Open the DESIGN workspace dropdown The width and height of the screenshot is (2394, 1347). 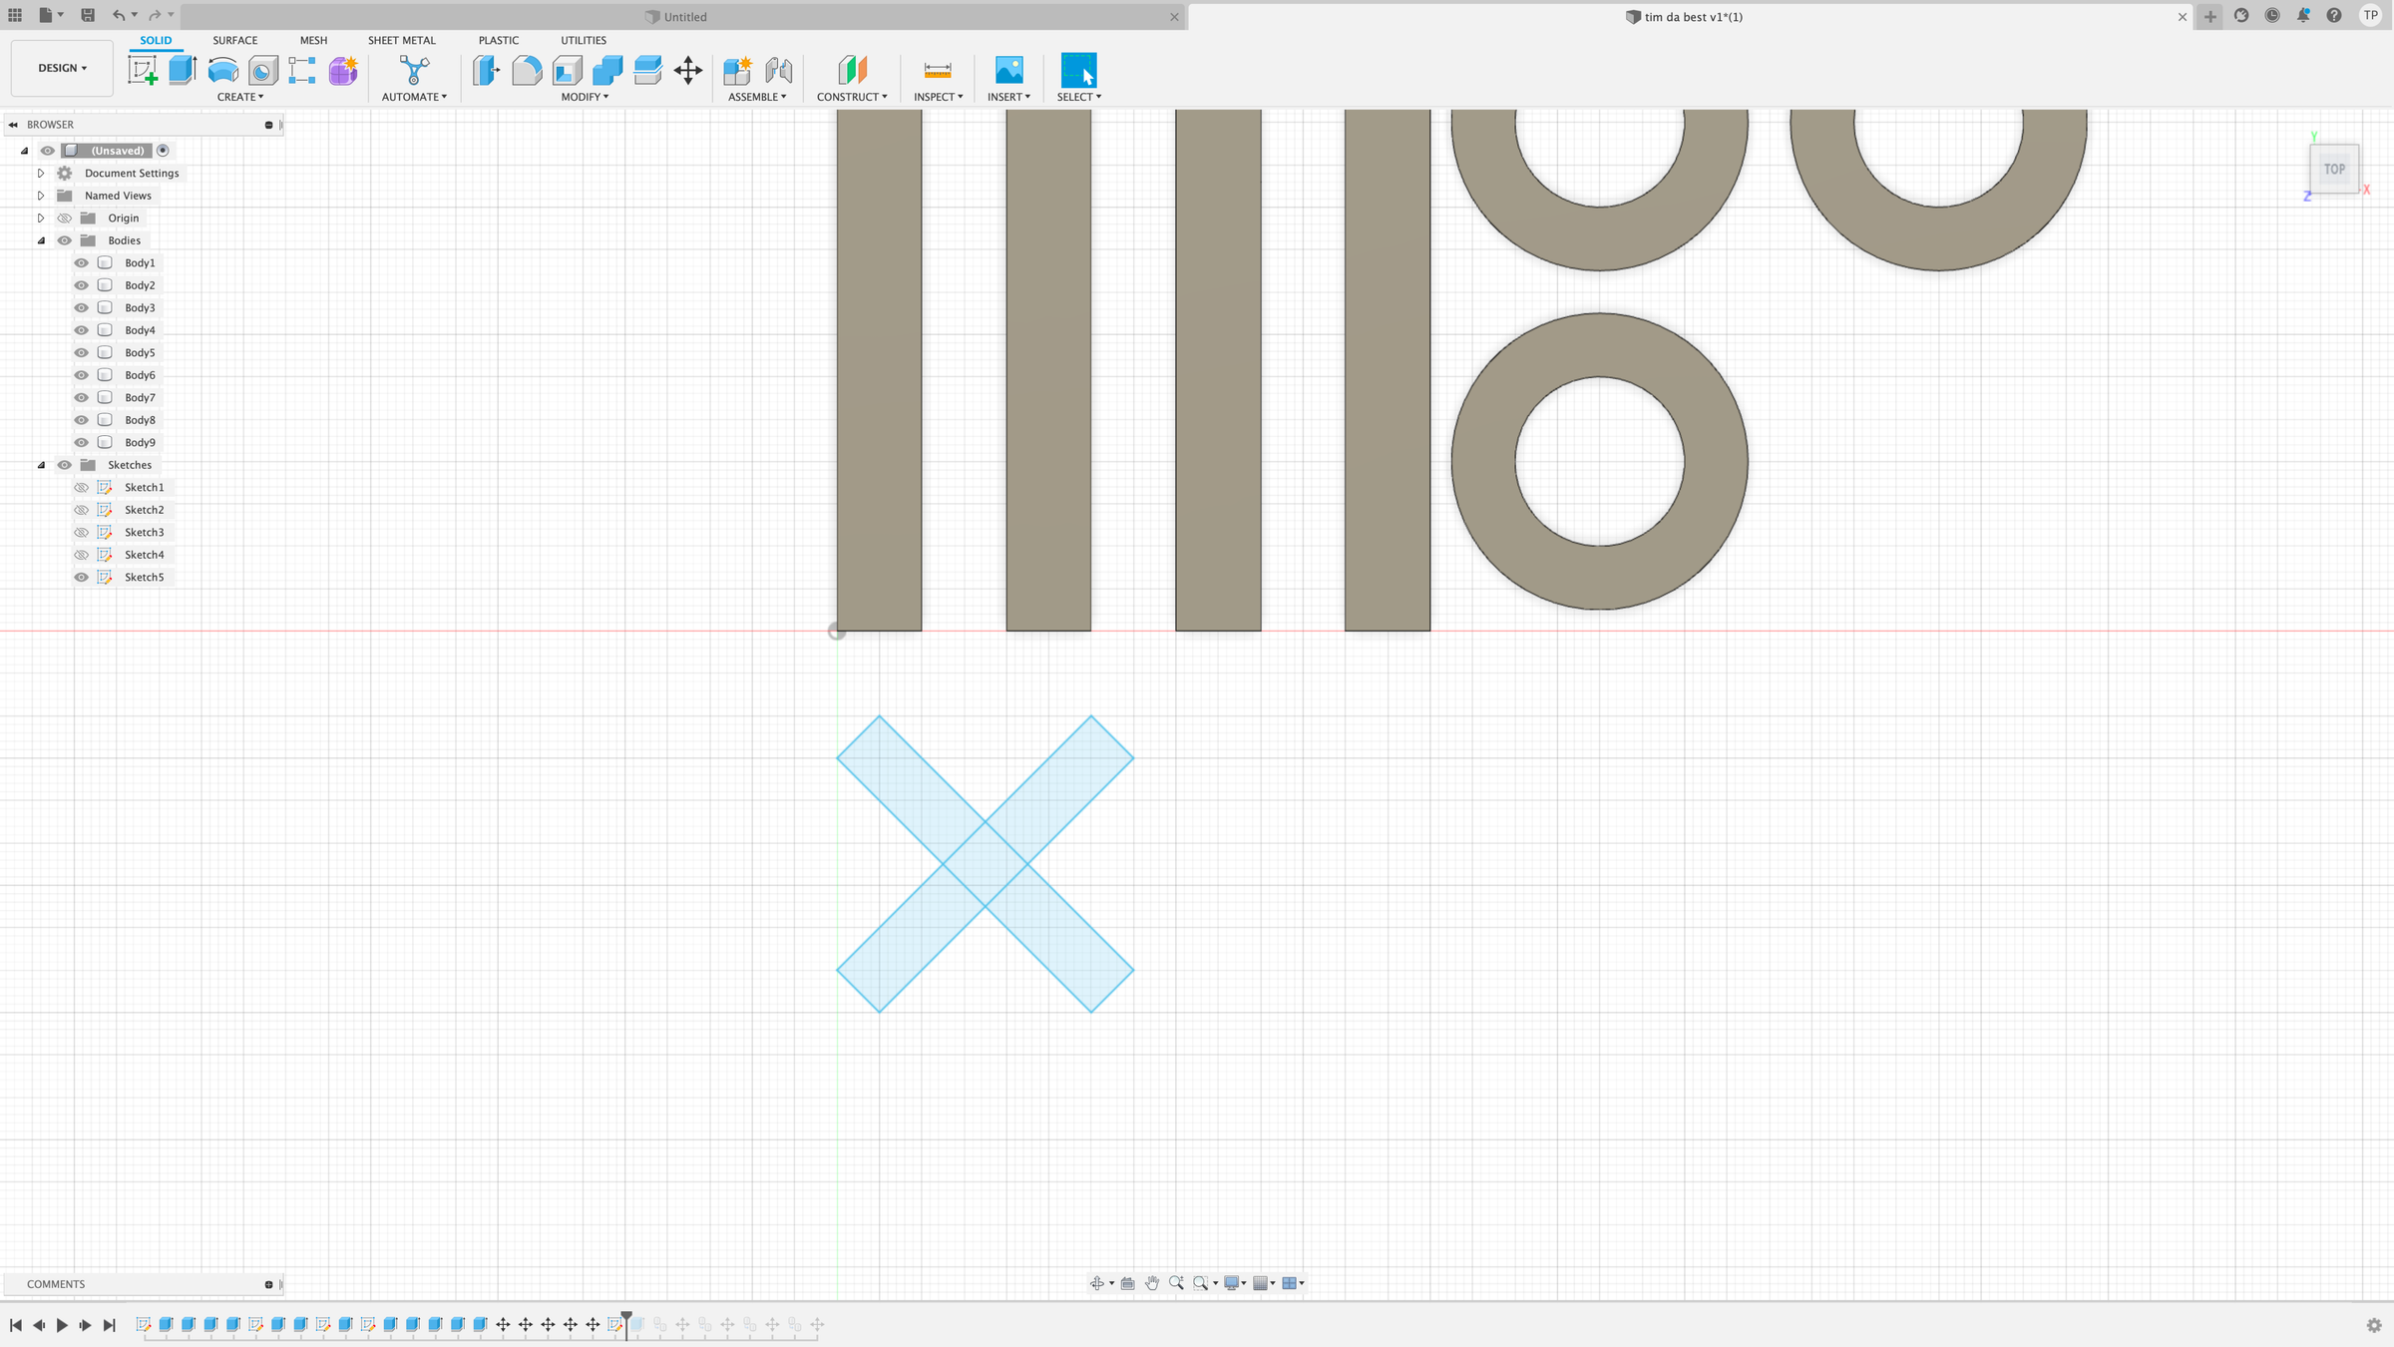pyautogui.click(x=62, y=68)
